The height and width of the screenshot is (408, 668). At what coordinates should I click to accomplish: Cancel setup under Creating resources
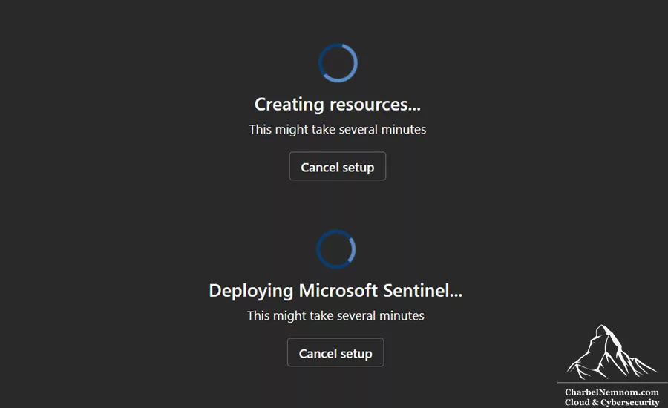tap(338, 166)
